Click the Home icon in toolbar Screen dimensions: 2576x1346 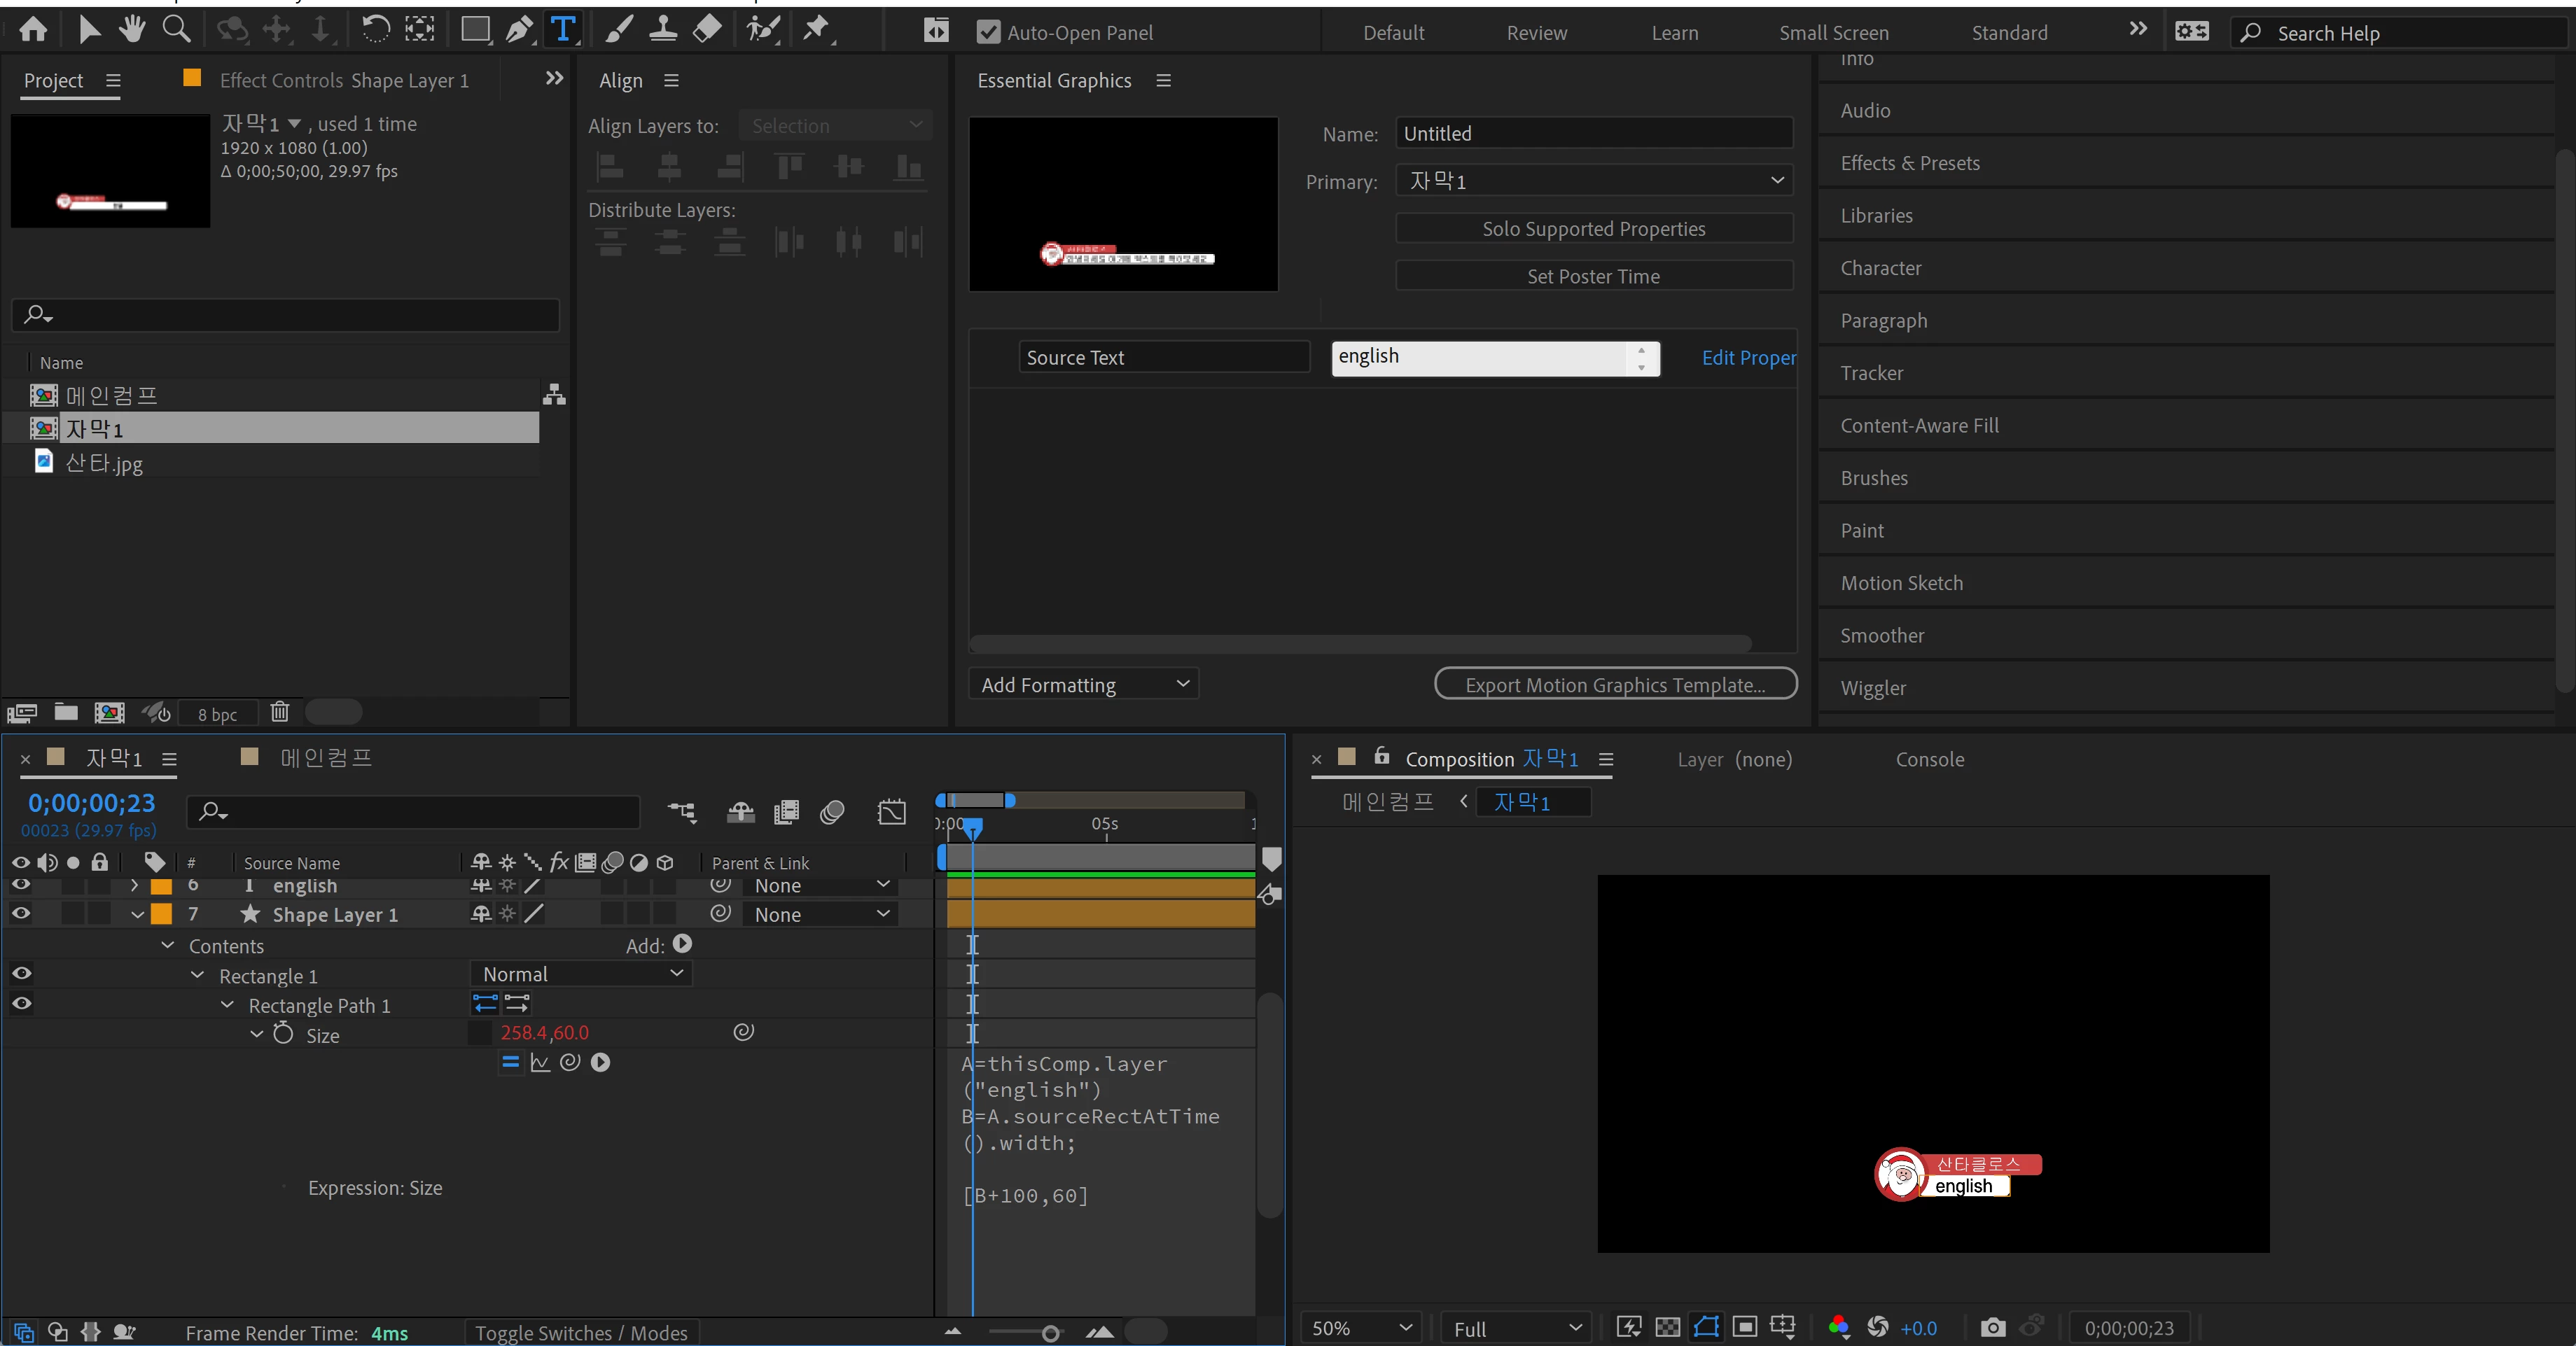coord(33,30)
